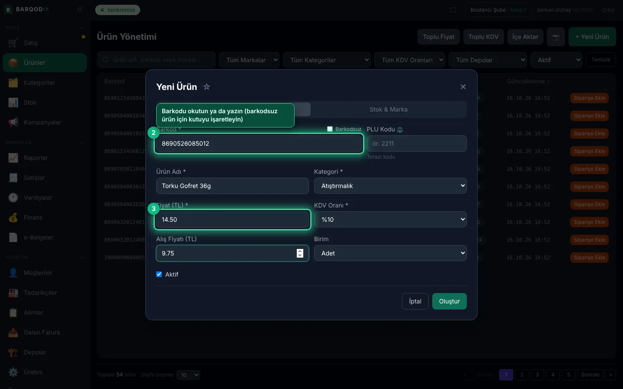Close the Yeni Ürün dialog
This screenshot has width=623, height=389.
[463, 87]
